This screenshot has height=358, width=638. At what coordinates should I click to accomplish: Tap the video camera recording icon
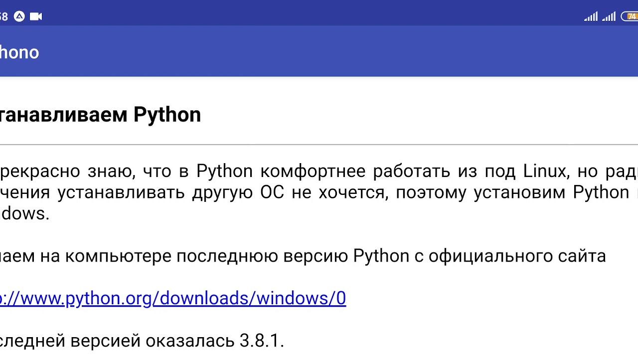pyautogui.click(x=35, y=16)
